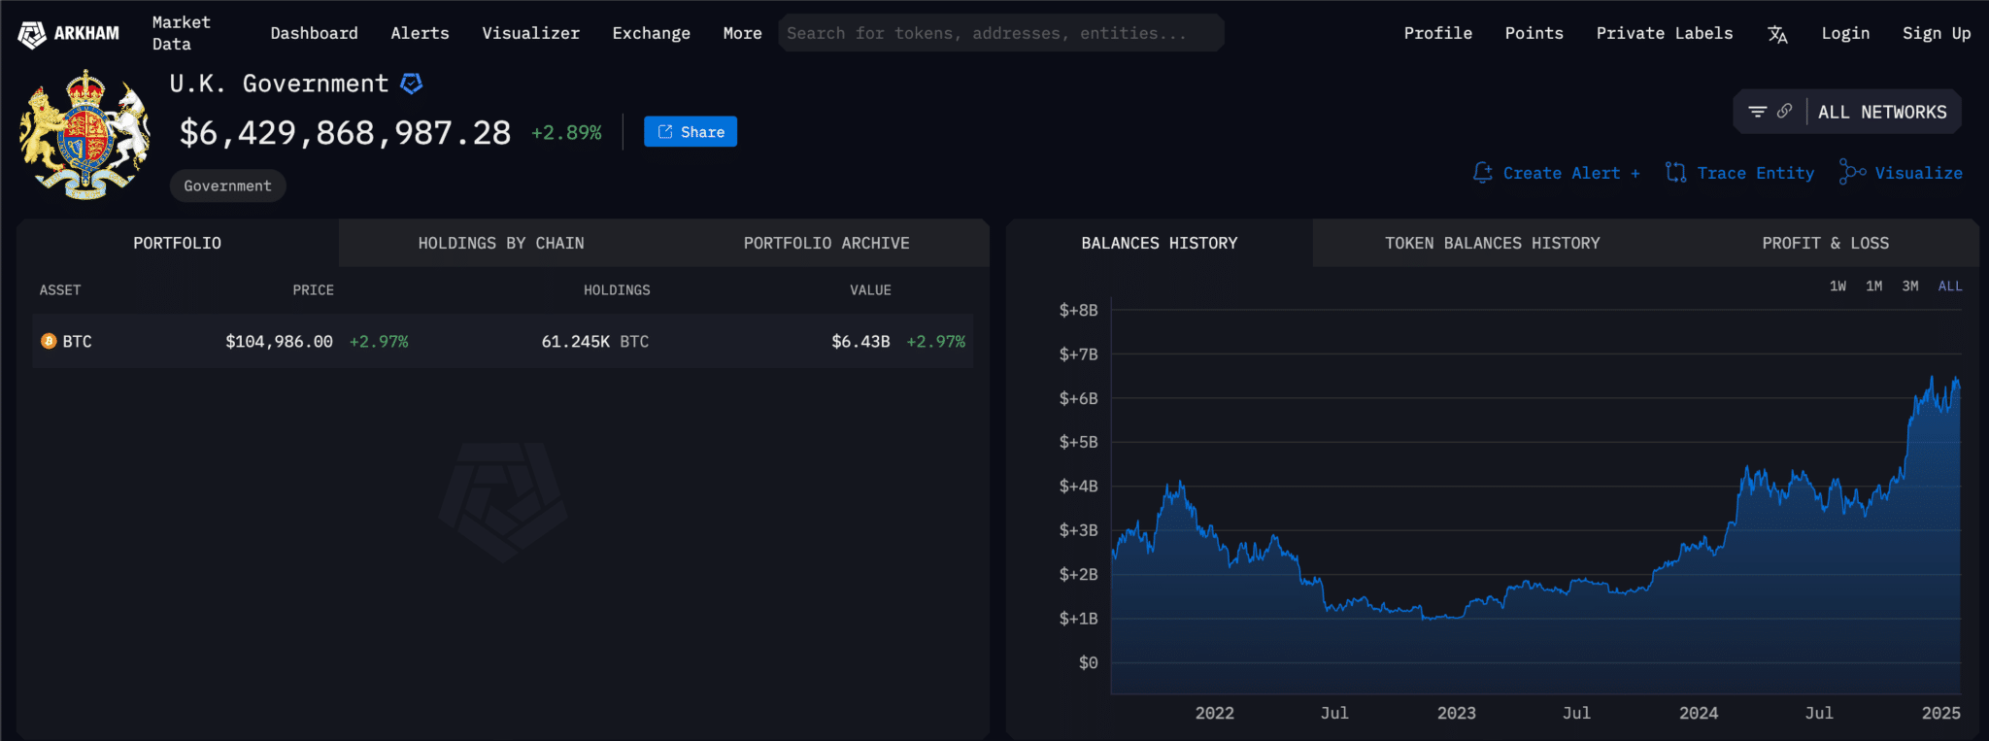The height and width of the screenshot is (741, 1989).
Task: Share the U.K. Government entity page
Action: click(x=691, y=131)
